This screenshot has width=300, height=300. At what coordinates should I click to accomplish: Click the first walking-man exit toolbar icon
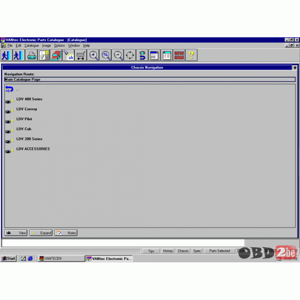tap(7, 55)
